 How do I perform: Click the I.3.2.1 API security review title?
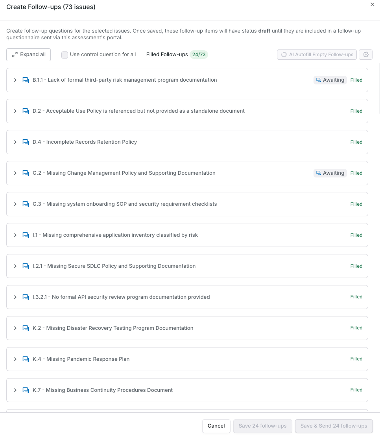tap(121, 297)
